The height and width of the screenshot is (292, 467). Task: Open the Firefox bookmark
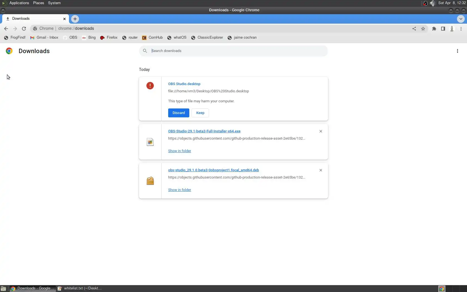point(109,38)
